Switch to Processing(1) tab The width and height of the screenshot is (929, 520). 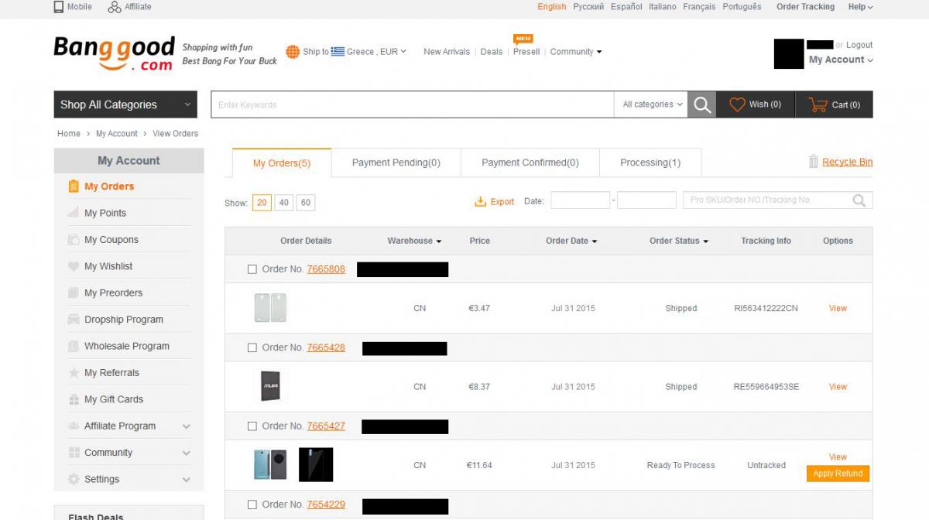650,162
